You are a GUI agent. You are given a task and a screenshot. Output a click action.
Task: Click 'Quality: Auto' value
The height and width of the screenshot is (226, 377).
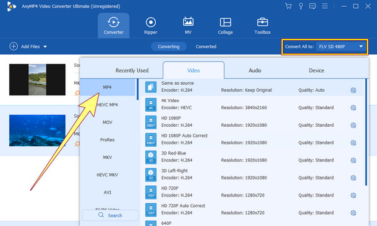(x=312, y=90)
